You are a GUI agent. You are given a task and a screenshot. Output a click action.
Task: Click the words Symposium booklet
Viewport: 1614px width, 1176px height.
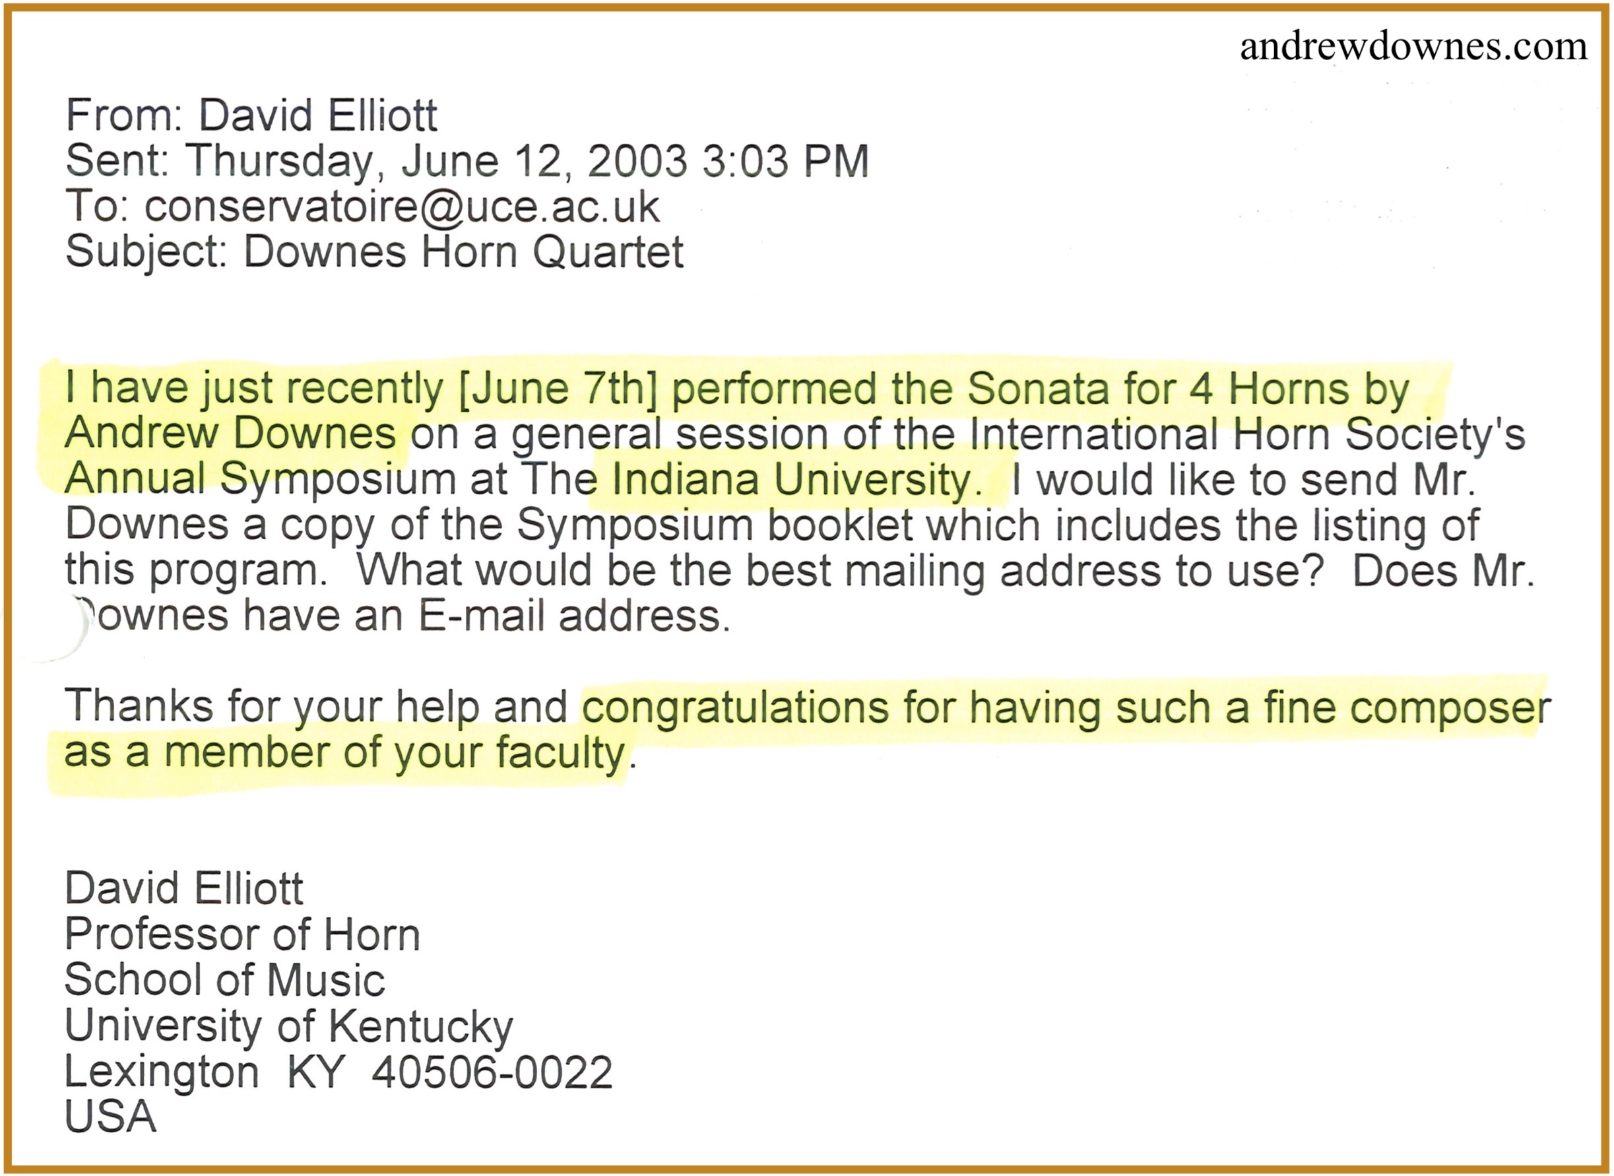715,525
